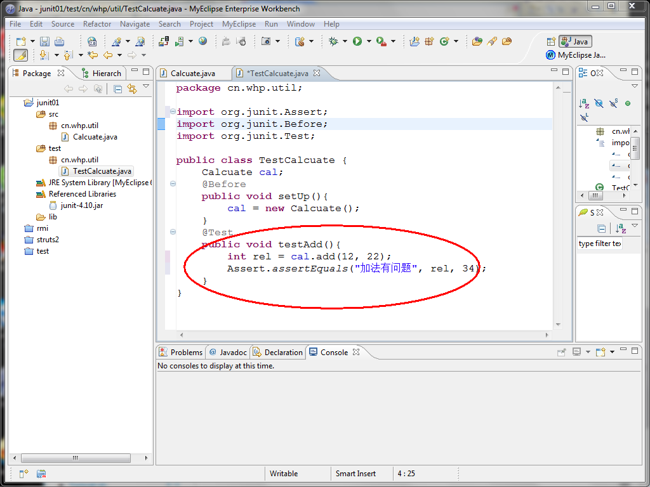The height and width of the screenshot is (487, 650).
Task: Run the program with the green play icon
Action: point(357,41)
